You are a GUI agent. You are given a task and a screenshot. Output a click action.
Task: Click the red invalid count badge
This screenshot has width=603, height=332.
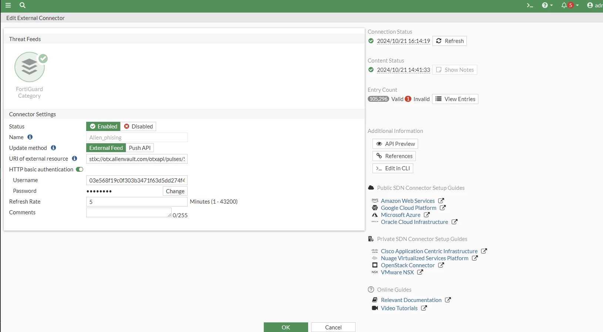click(408, 99)
